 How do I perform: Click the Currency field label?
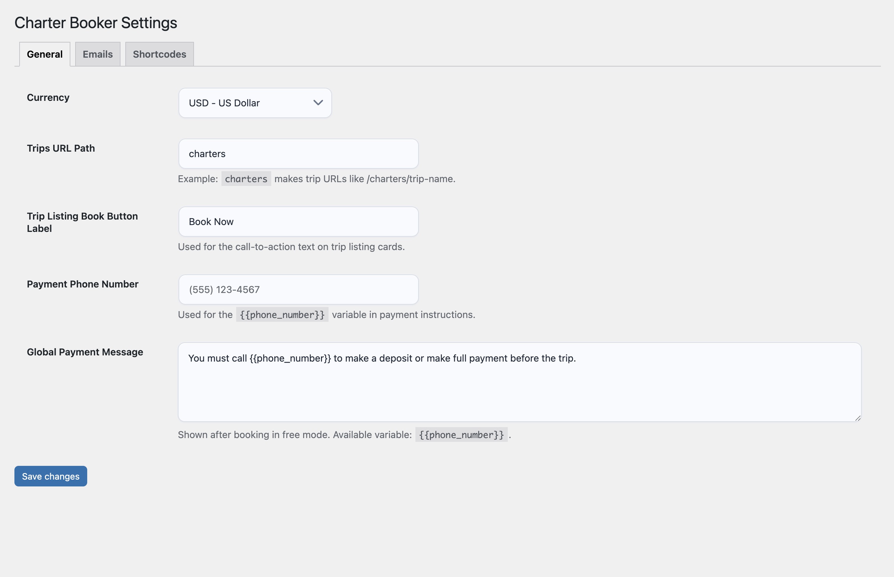tap(48, 97)
